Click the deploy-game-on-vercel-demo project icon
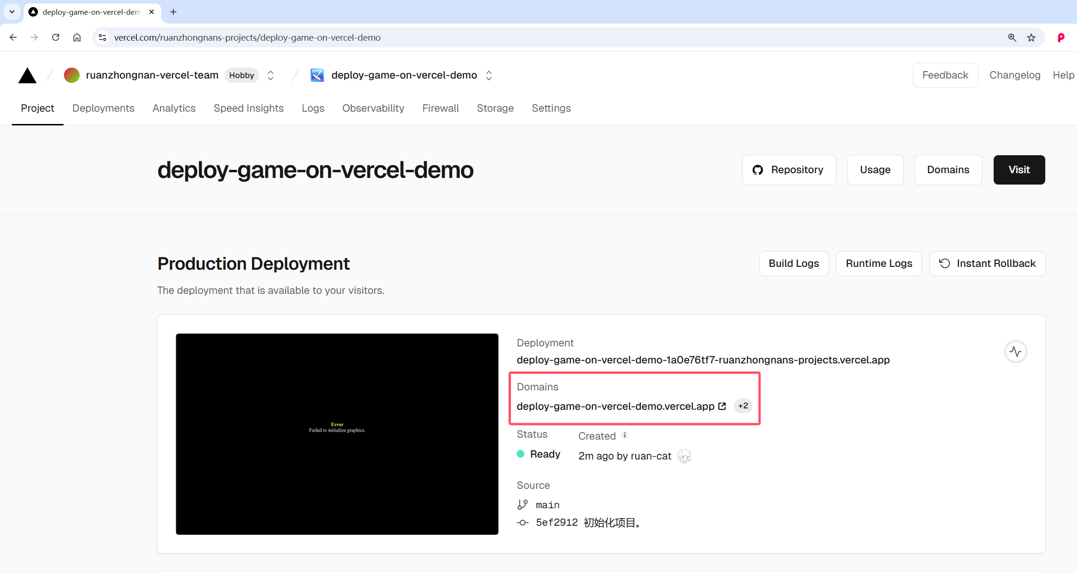This screenshot has height=574, width=1077. (x=317, y=75)
